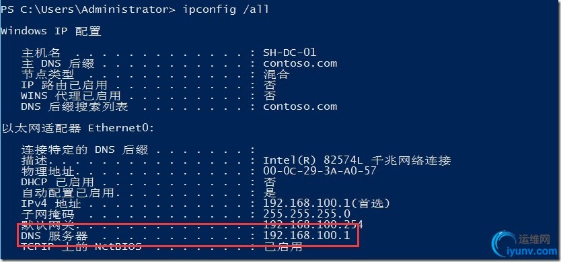Click the ipconfig /all command text
This screenshot has height=262, width=561.
tap(226, 9)
